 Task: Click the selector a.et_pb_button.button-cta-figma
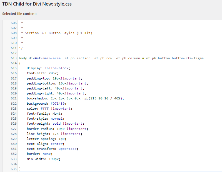coord(173,58)
